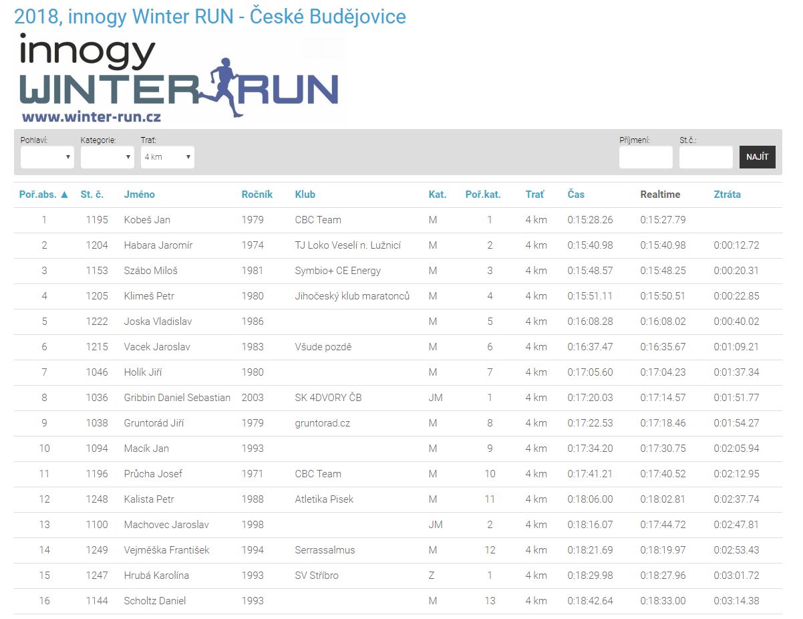
Task: Click start number 1036
Action: 97,398
